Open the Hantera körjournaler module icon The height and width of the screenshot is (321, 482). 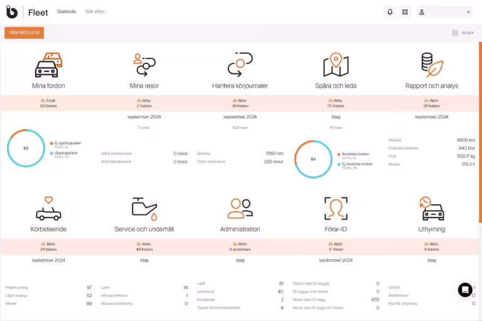point(240,65)
